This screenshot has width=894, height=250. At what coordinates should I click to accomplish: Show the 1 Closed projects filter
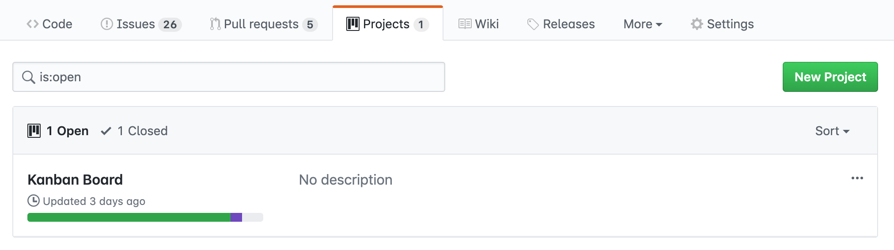(134, 131)
